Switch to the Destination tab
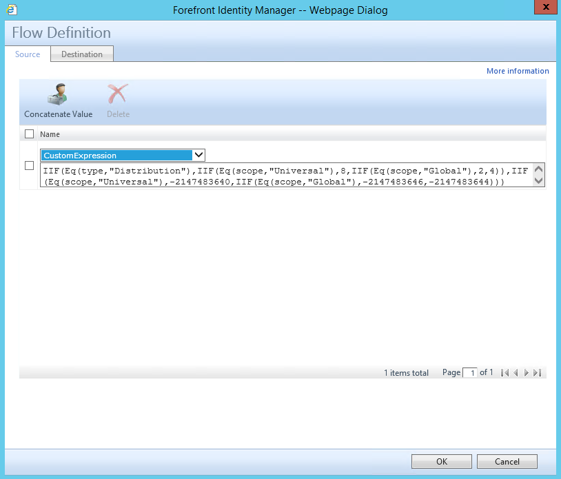This screenshot has width=561, height=479. click(x=82, y=54)
